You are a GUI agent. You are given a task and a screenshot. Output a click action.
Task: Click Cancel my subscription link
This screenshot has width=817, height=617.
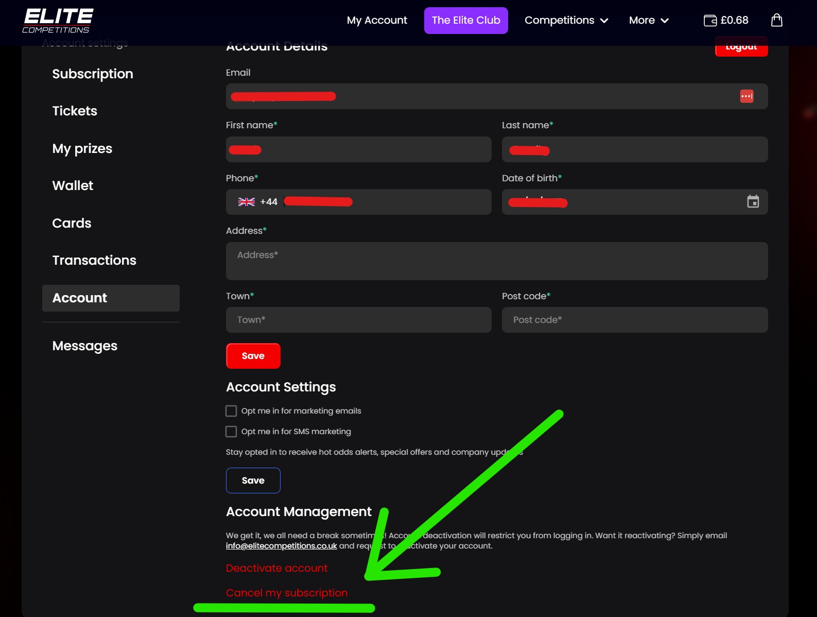(x=286, y=593)
